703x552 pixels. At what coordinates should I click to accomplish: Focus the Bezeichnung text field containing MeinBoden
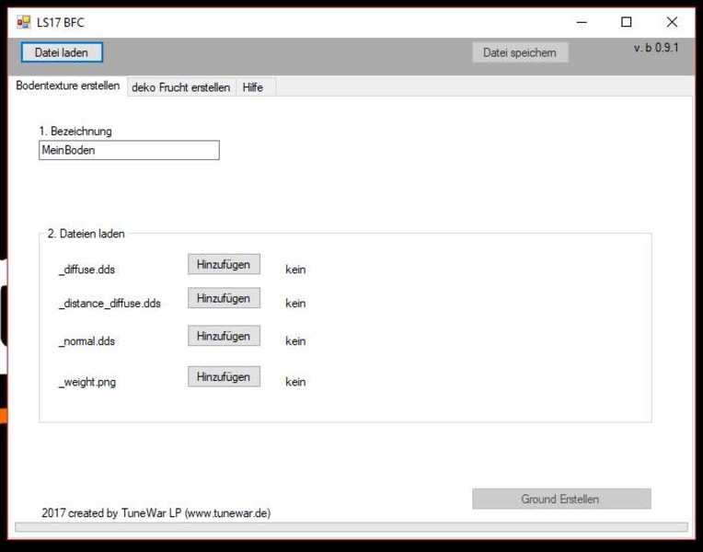pos(129,150)
